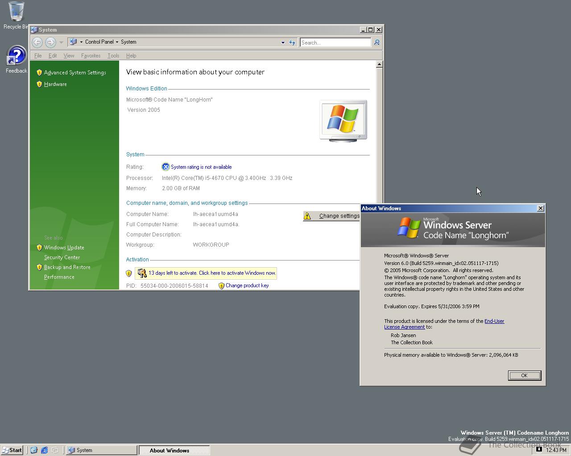Minimize the System window

click(x=363, y=30)
